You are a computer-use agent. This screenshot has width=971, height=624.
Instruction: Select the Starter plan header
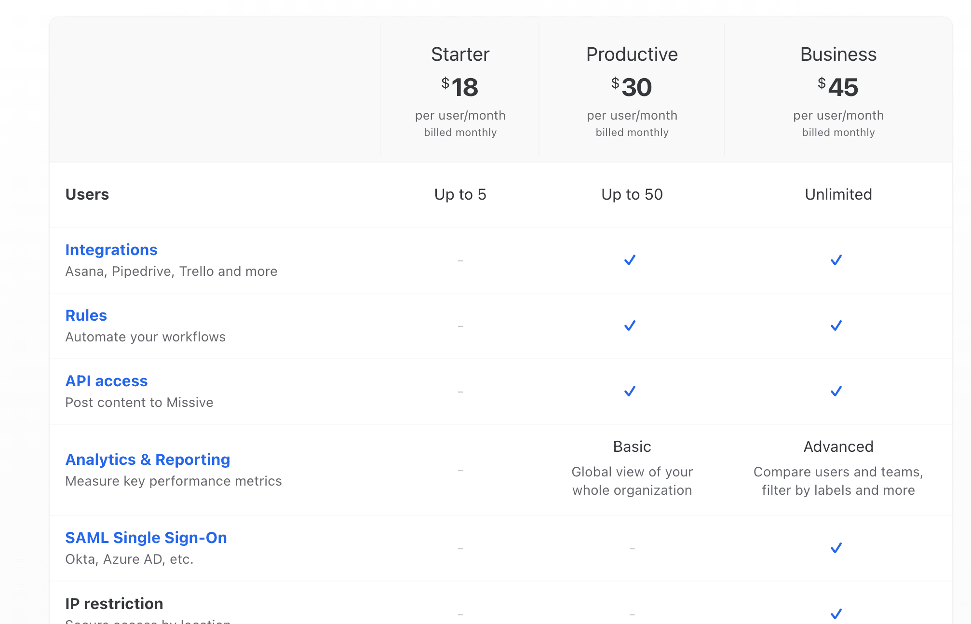pos(460,54)
